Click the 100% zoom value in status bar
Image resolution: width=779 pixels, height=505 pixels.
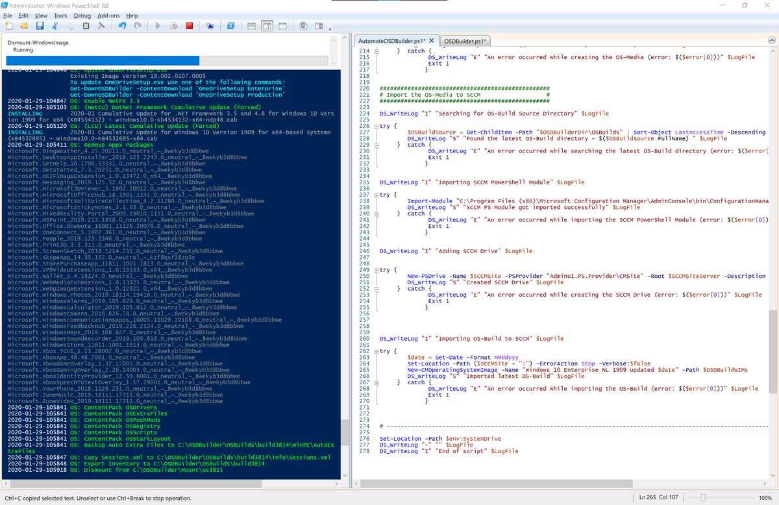(765, 498)
